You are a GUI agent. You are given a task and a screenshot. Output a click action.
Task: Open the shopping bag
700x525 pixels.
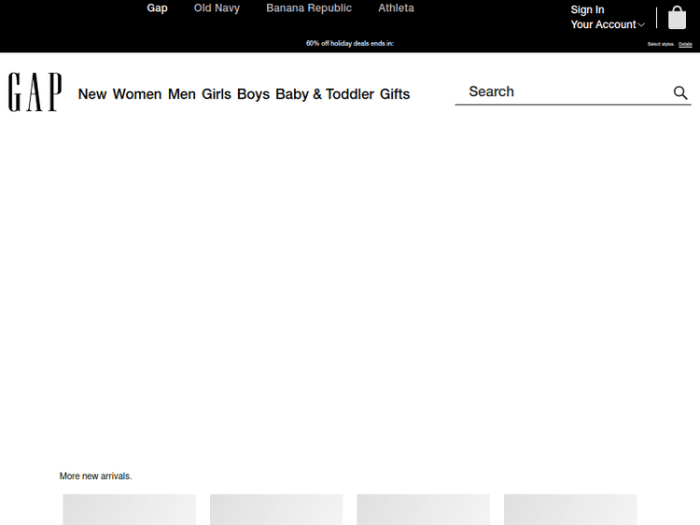tap(677, 19)
